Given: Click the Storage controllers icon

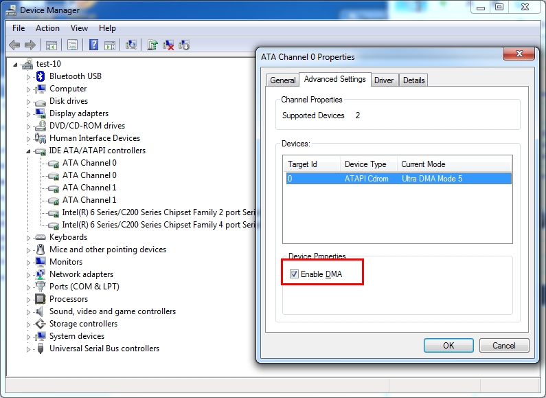Looking at the screenshot, I should (x=41, y=324).
